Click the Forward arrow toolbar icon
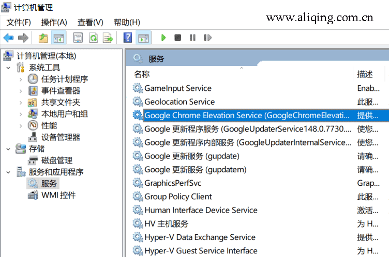 [x=23, y=38]
